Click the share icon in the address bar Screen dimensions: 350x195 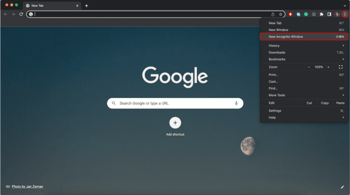pyautogui.click(x=273, y=14)
